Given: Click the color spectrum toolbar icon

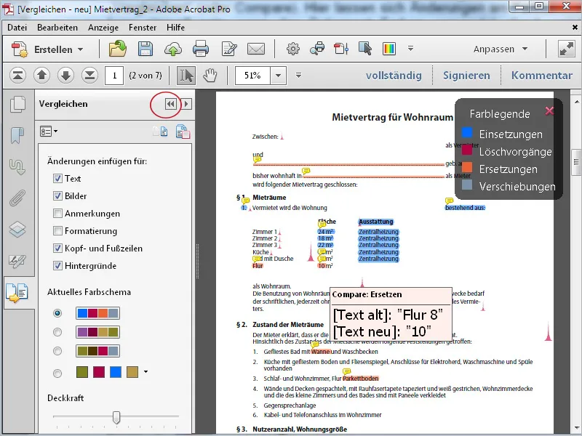Looking at the screenshot, I should coord(389,49).
